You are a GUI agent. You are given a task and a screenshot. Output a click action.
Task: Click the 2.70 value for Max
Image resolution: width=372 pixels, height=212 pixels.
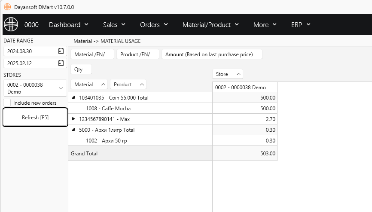[245, 119]
